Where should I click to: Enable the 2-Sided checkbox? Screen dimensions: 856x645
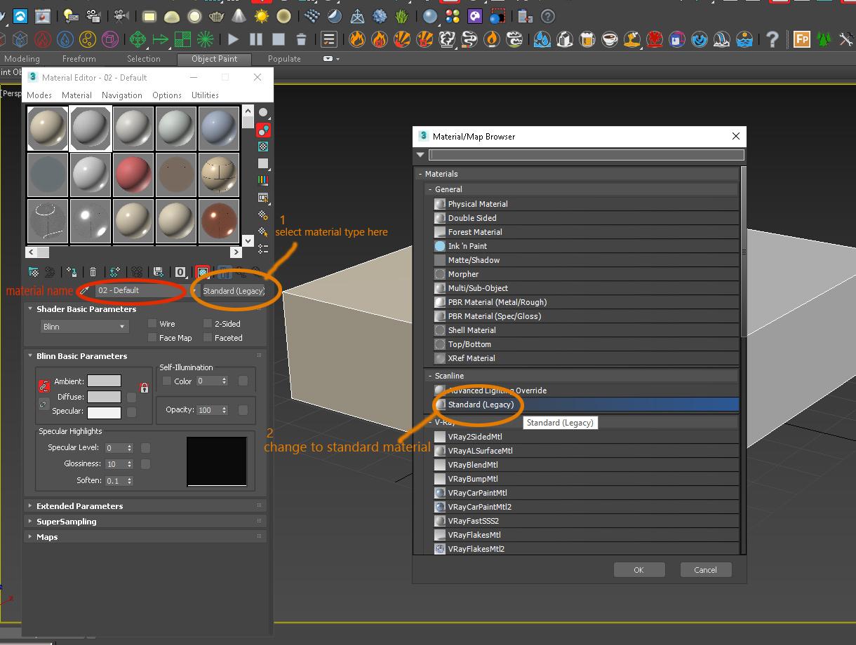[x=208, y=324]
